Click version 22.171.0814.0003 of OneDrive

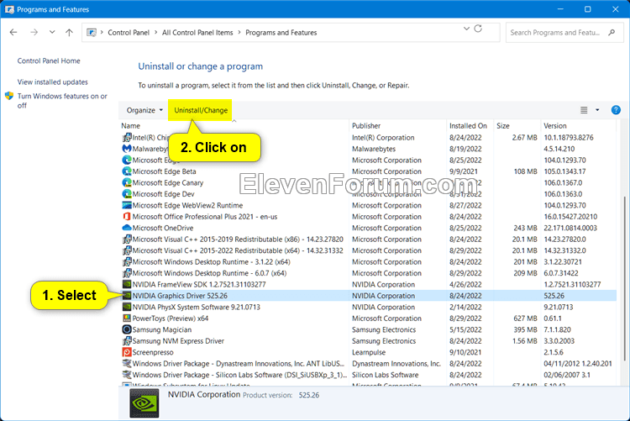(x=570, y=228)
